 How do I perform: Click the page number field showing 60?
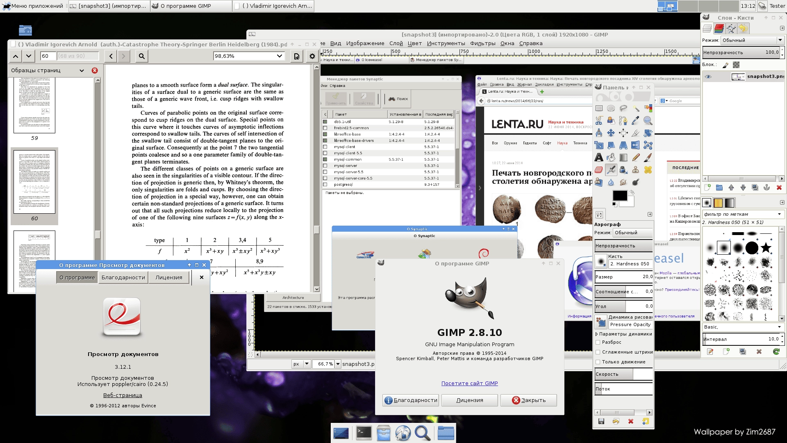48,56
